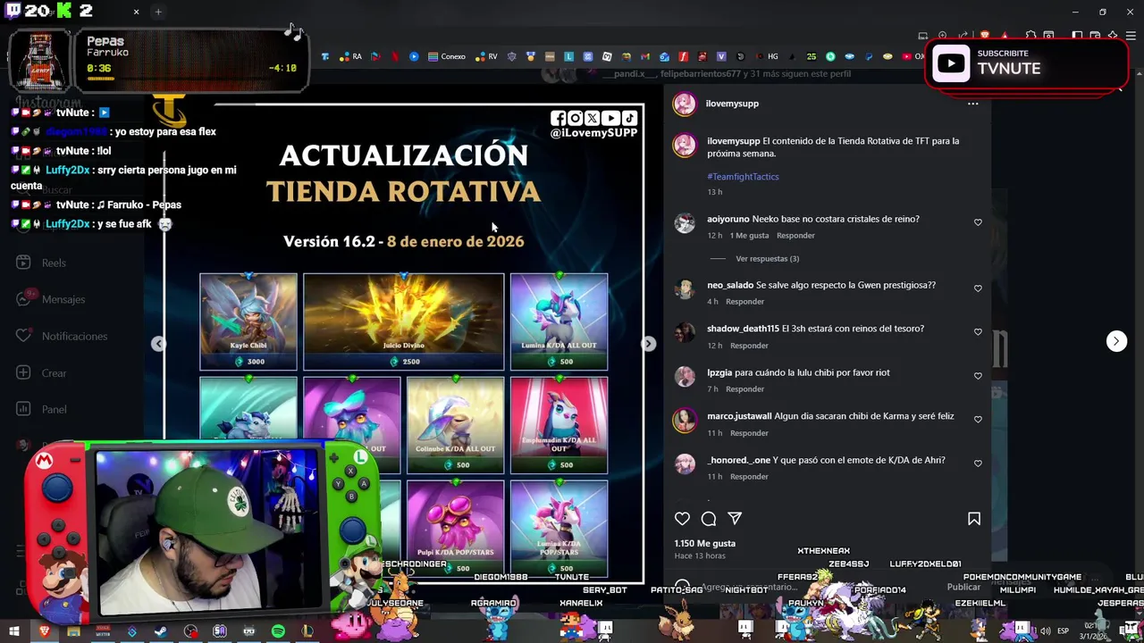
Task: Go to previous carousel image arrow
Action: (x=158, y=344)
